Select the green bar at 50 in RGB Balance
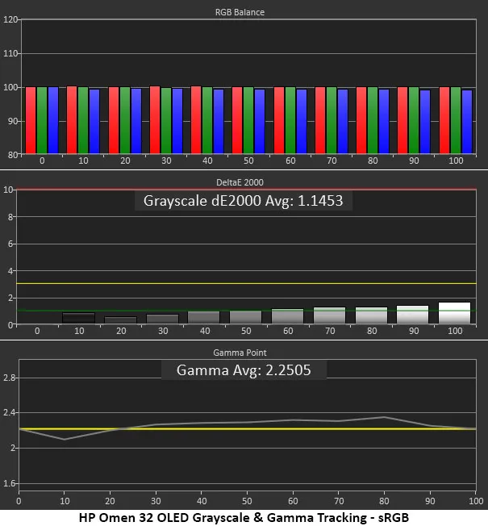 (x=248, y=119)
